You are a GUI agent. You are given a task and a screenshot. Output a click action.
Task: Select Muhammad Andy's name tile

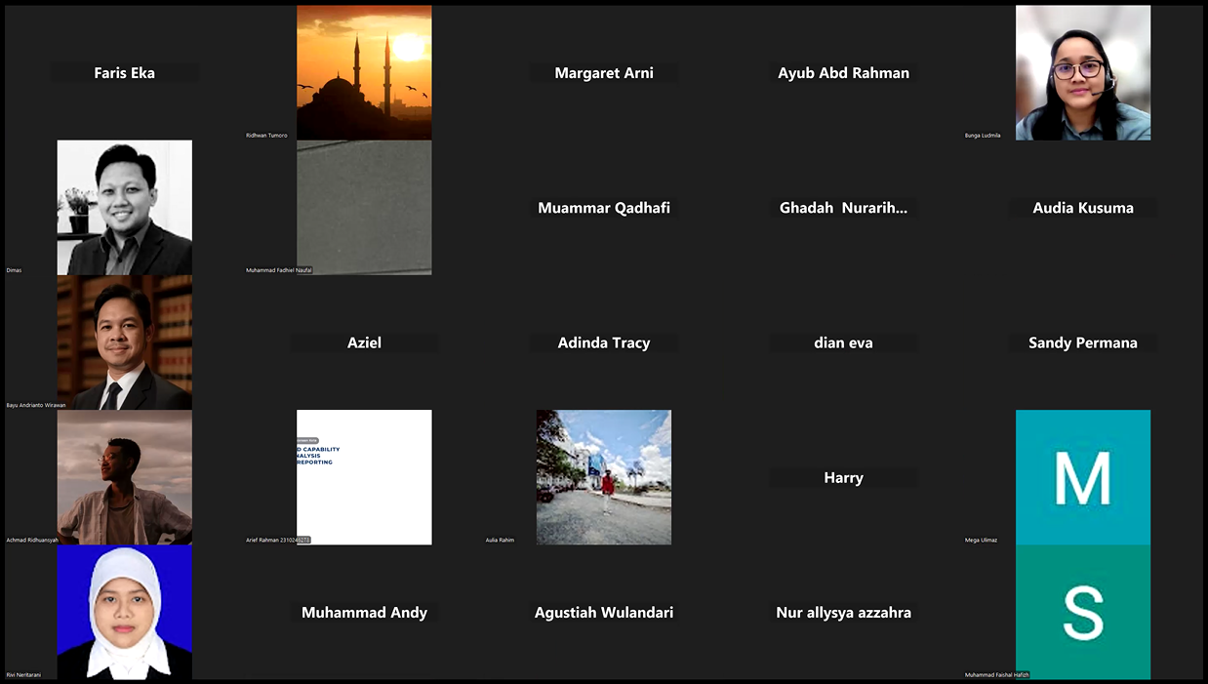364,613
